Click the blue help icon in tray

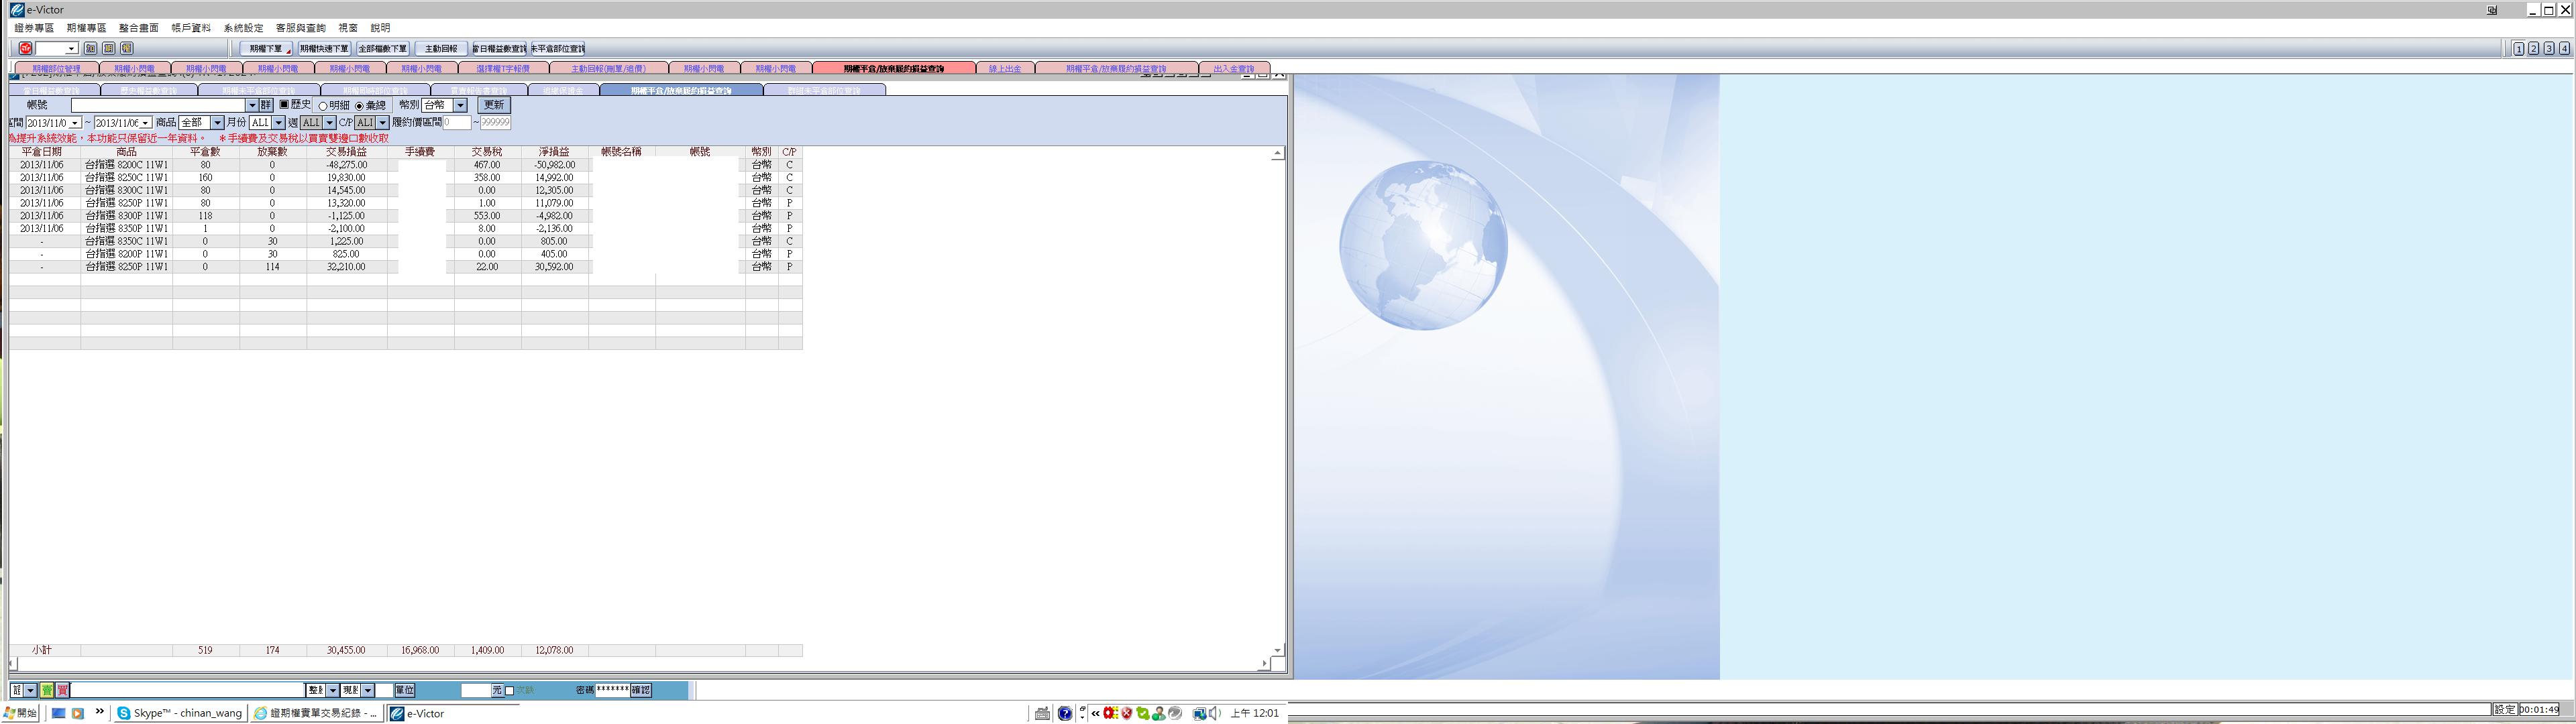click(1066, 714)
